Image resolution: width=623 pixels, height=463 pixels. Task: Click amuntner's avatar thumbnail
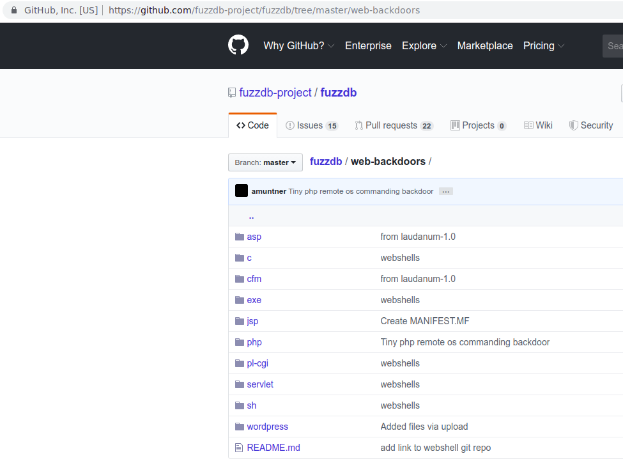click(242, 191)
